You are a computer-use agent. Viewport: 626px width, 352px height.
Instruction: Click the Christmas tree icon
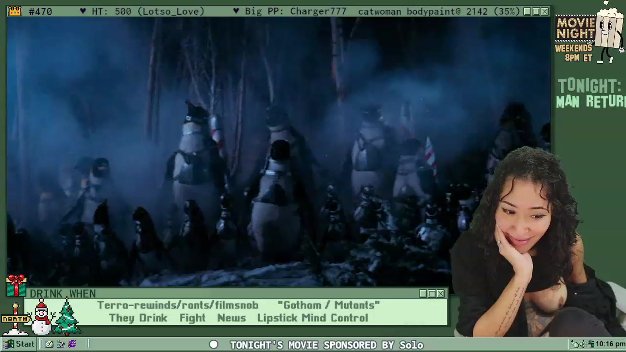tap(67, 317)
